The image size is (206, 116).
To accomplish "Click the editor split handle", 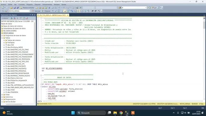I will pyautogui.click(x=204, y=18).
